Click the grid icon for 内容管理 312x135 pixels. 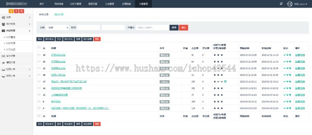[3, 31]
